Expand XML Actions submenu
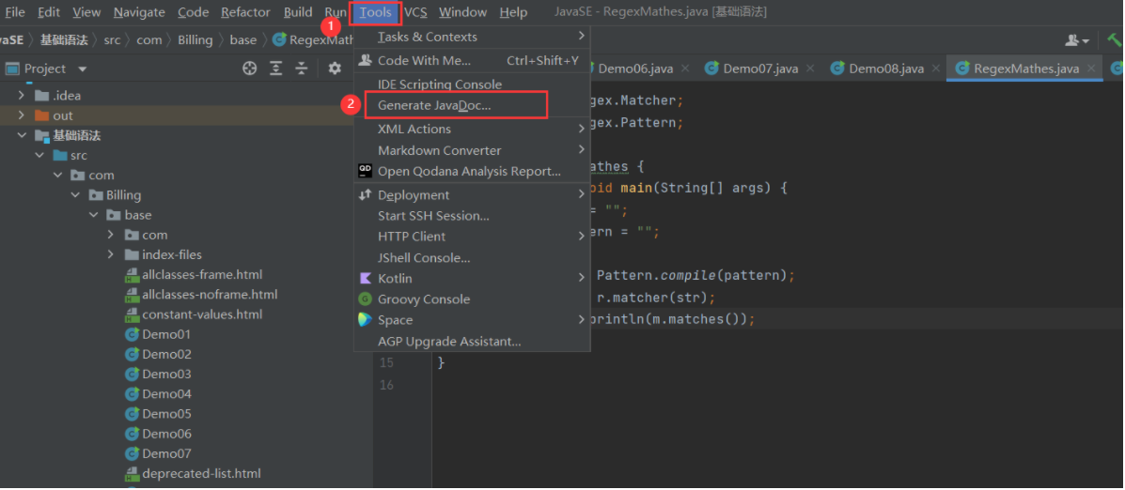The image size is (1125, 490). tap(472, 129)
